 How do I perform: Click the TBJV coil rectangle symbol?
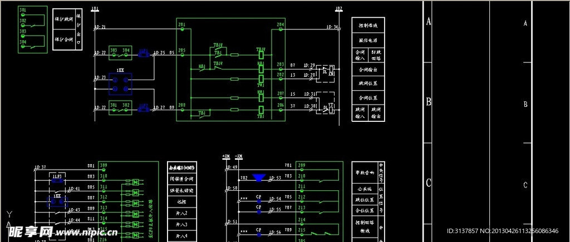coord(261,55)
